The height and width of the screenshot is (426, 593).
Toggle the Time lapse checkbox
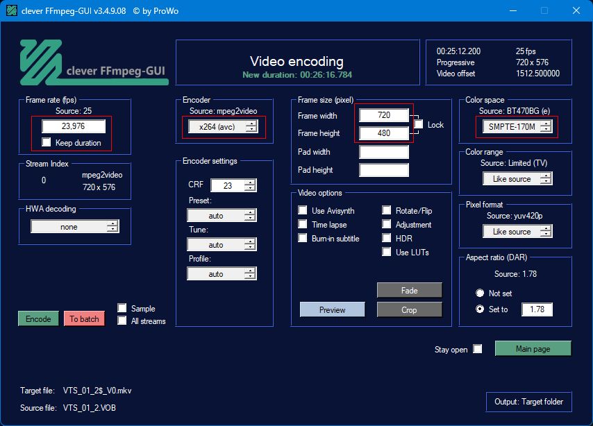303,224
